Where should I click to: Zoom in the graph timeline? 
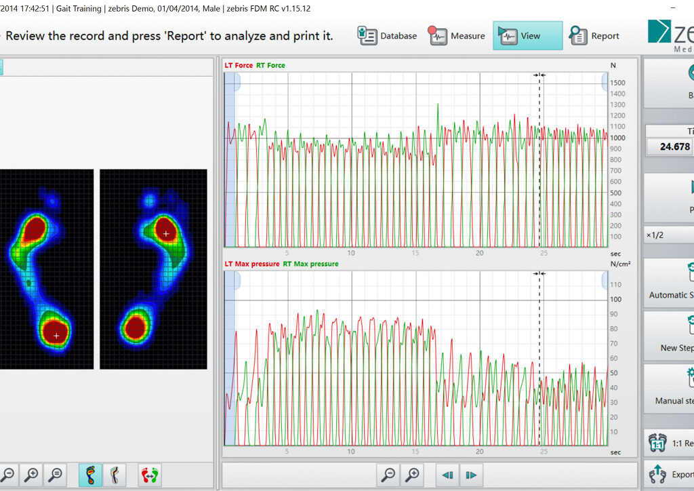coord(413,475)
